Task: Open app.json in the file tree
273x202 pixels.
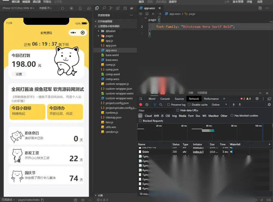Action: tap(111, 45)
